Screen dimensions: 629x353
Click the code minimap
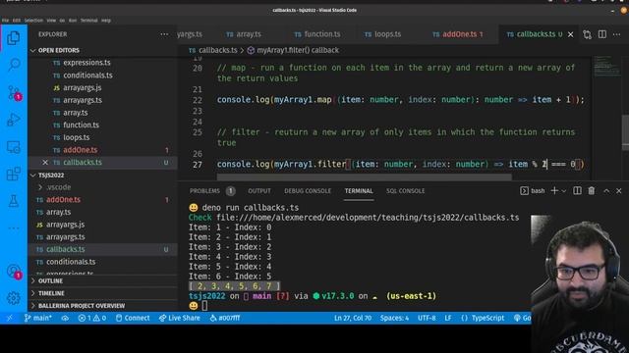606,66
